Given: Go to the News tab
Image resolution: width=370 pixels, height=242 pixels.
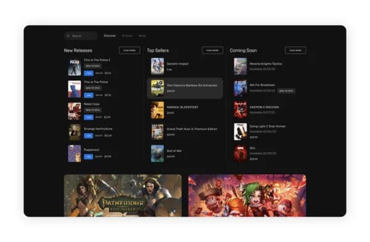Looking at the screenshot, I should coord(142,36).
